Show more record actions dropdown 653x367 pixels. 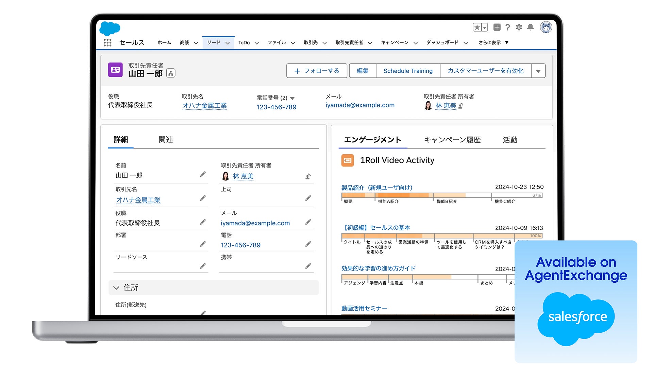click(538, 71)
